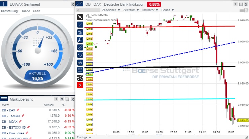The width and height of the screenshot is (249, 139).
Task: Click the red X delete drawings button
Action: click(80, 85)
